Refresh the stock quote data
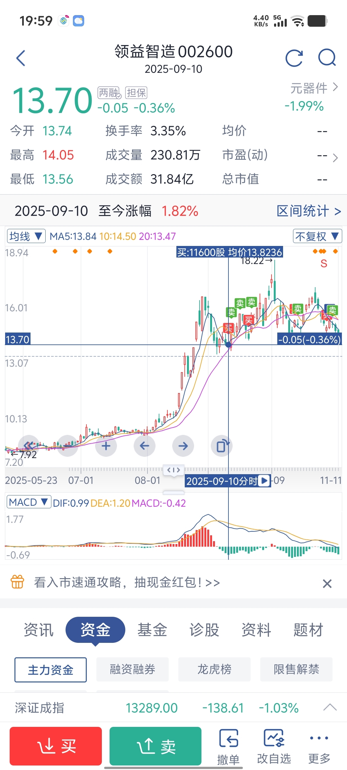347x770 pixels. click(294, 58)
